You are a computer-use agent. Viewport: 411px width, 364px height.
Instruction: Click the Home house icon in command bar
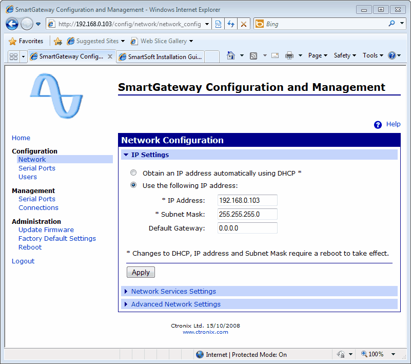tap(231, 55)
